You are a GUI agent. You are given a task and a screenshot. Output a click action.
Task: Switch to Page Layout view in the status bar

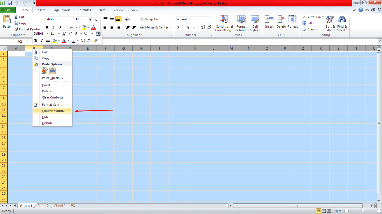pos(324,211)
